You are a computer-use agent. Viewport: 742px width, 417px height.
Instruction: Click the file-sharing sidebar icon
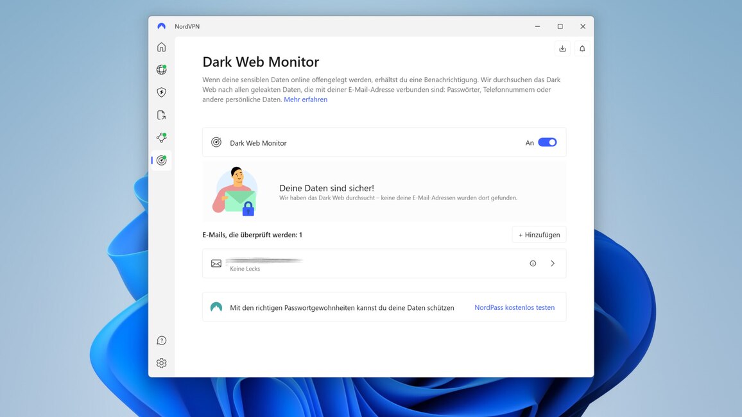161,114
